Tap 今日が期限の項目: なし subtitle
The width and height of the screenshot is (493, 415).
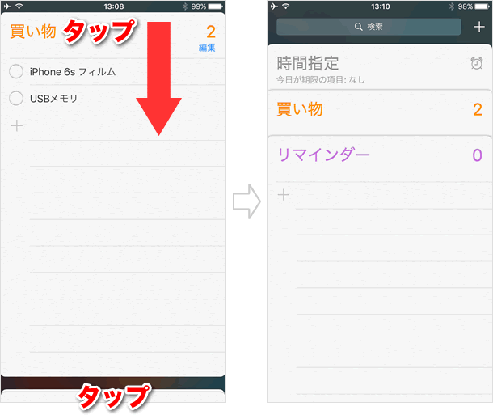[321, 80]
